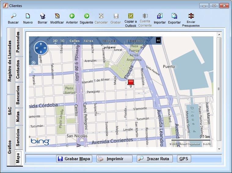232x173 pixels.
Task: Click the Exportar icon
Action: (174, 16)
